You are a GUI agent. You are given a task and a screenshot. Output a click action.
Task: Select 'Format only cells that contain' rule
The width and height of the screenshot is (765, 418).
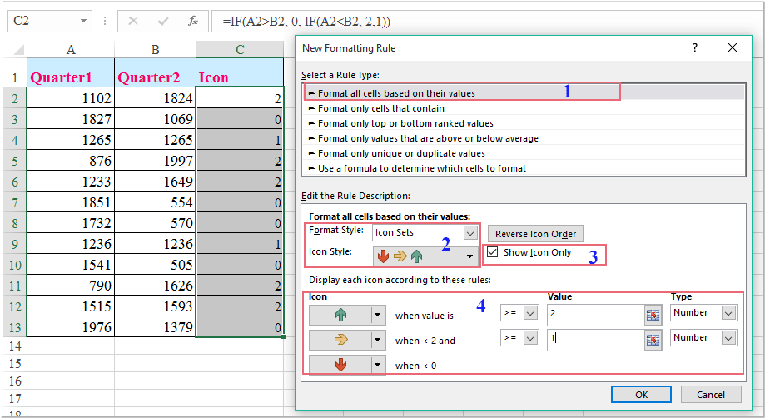point(380,108)
